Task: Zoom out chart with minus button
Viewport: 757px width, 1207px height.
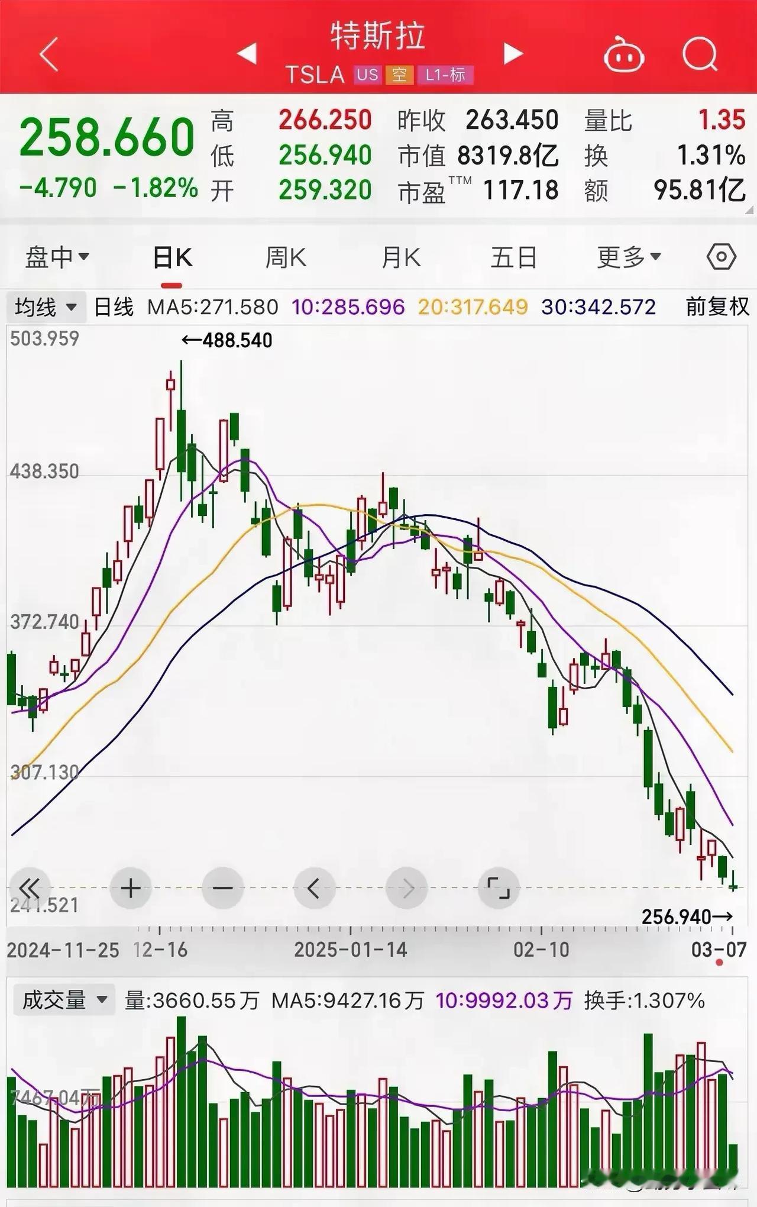Action: click(222, 888)
